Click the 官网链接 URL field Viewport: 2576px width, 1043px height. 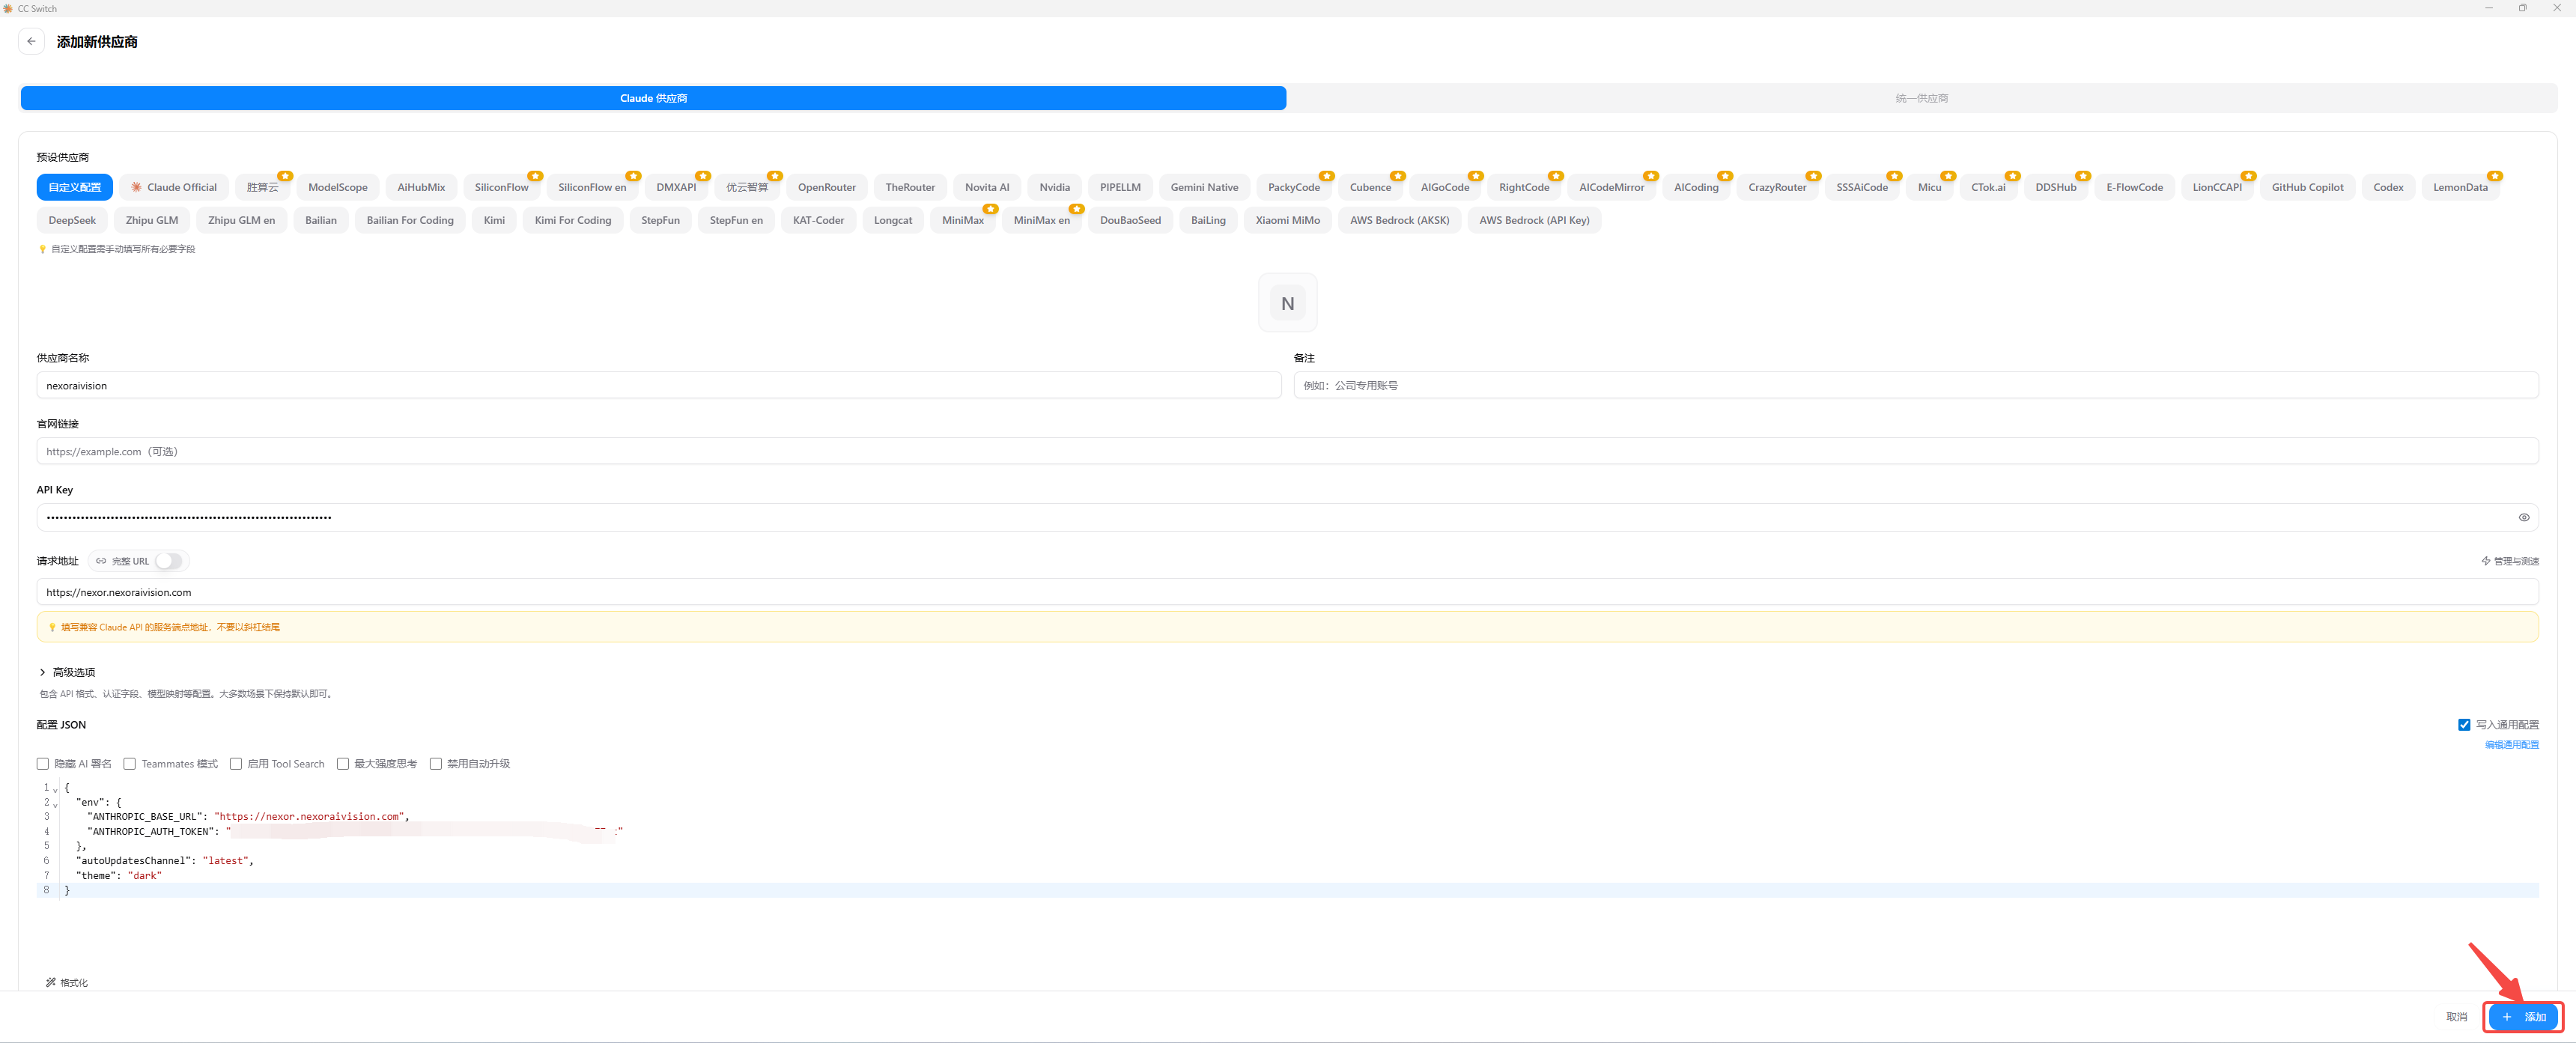click(x=1288, y=451)
